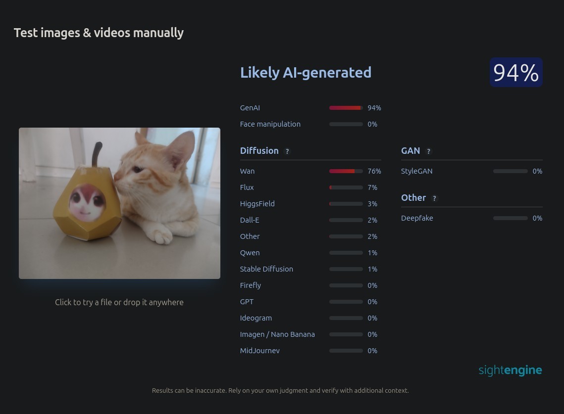Click the Deepfake result label

(x=417, y=218)
